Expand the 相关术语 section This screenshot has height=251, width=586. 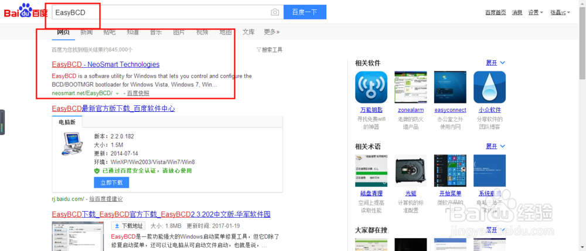point(495,146)
